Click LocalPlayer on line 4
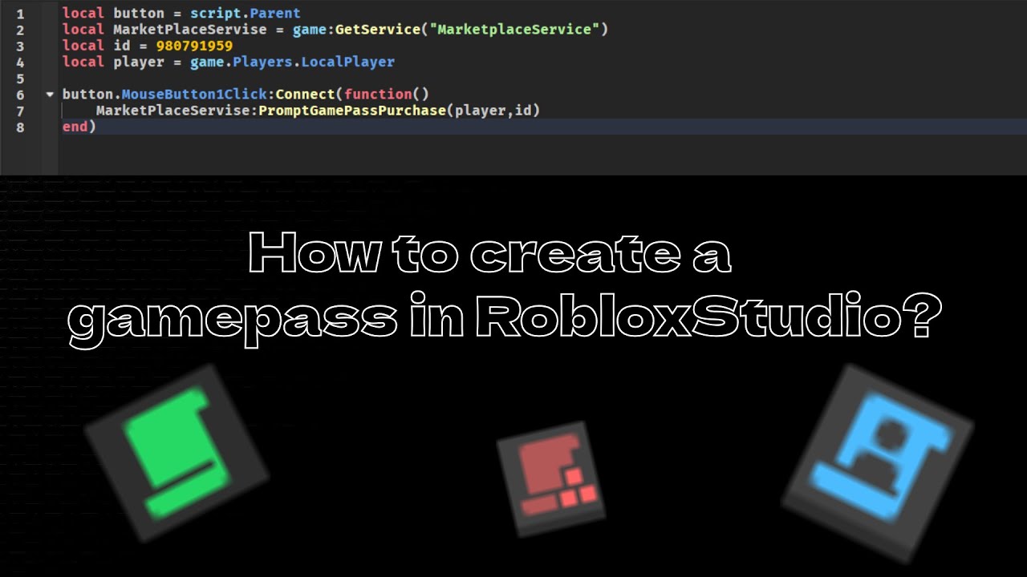Image resolution: width=1027 pixels, height=577 pixels. click(x=347, y=62)
